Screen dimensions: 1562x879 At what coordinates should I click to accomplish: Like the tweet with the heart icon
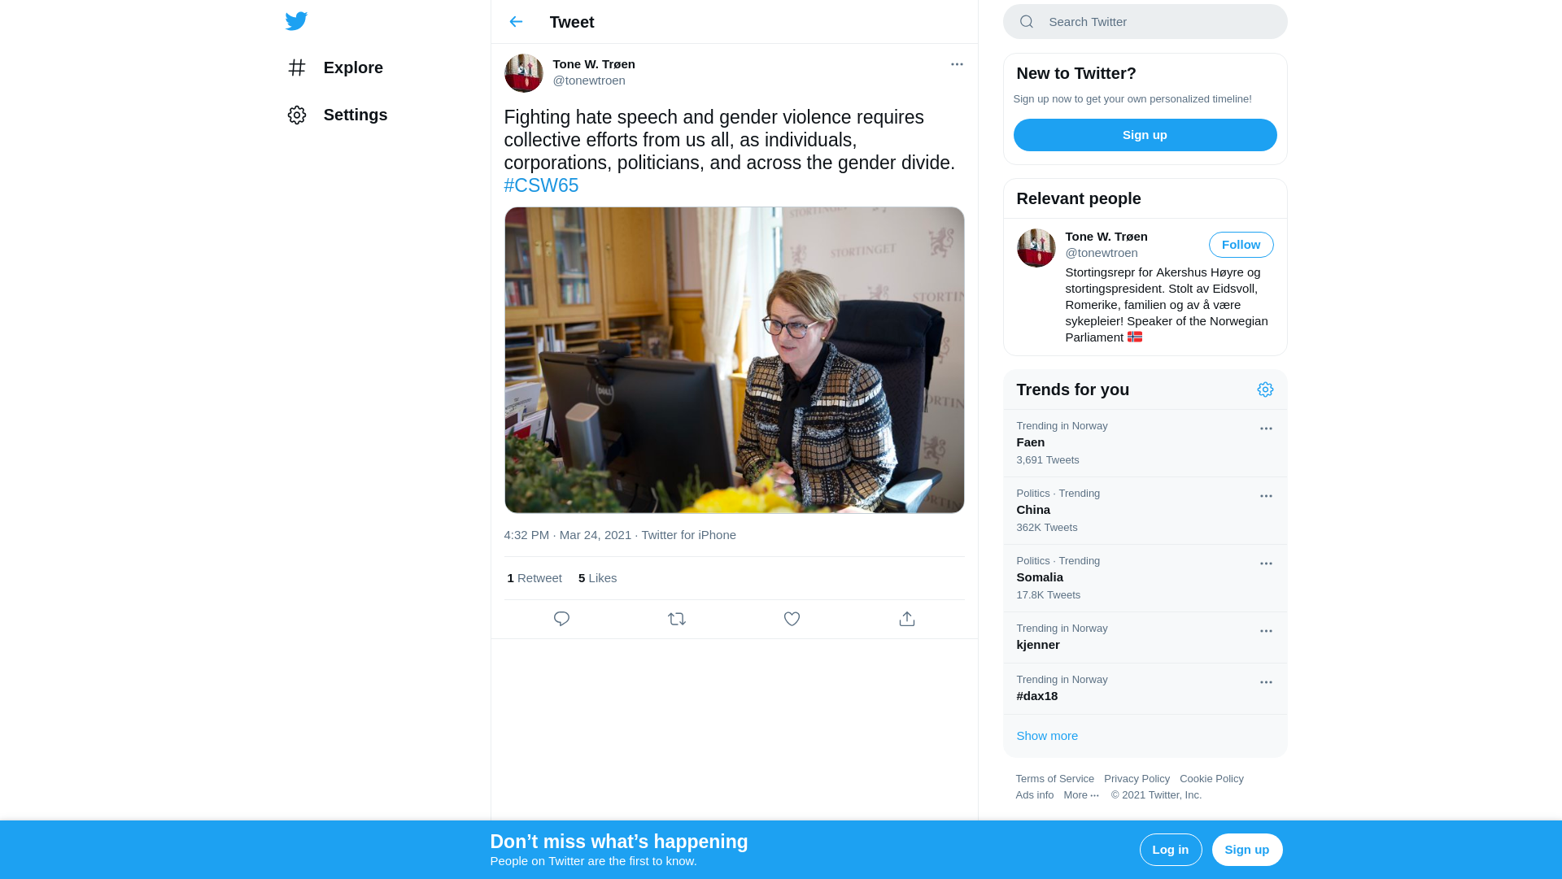(792, 619)
